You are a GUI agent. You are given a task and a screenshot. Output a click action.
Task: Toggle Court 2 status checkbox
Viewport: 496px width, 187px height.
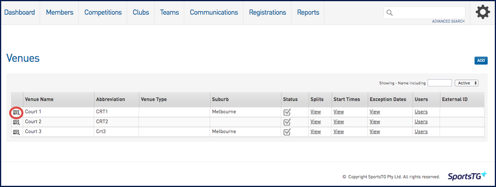[x=287, y=122]
